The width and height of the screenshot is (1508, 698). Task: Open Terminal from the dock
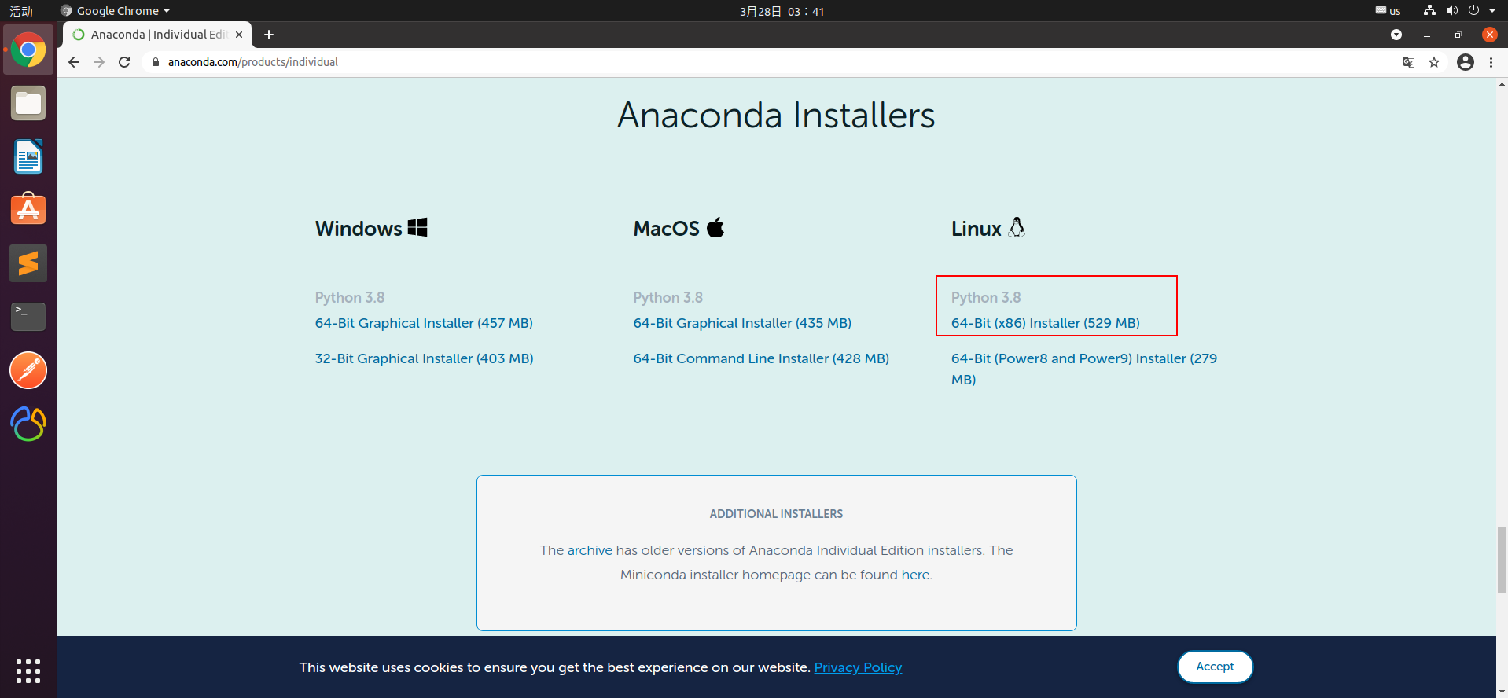coord(28,317)
